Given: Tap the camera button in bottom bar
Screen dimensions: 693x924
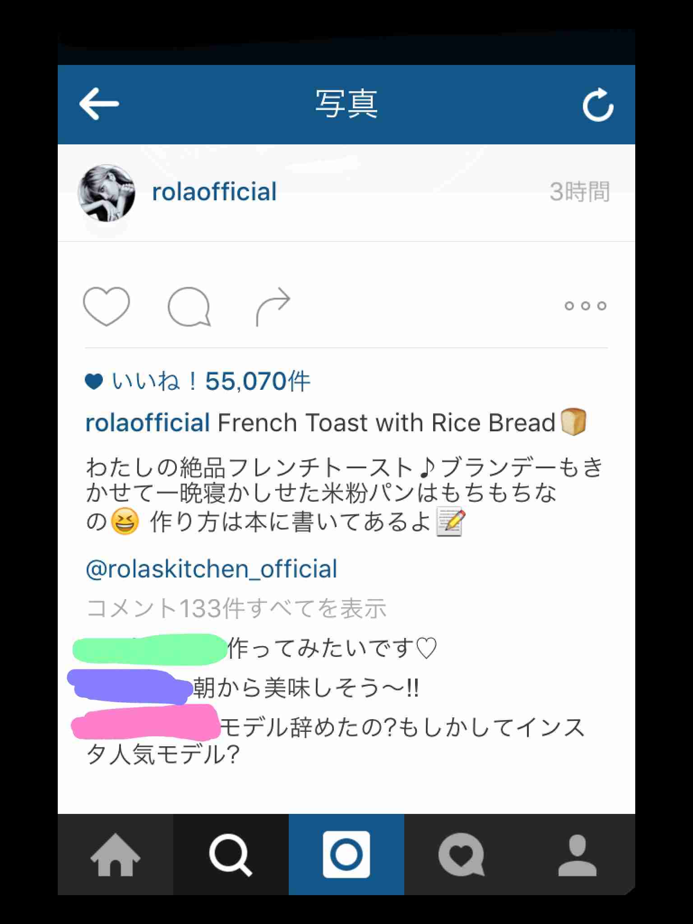Looking at the screenshot, I should 346,855.
